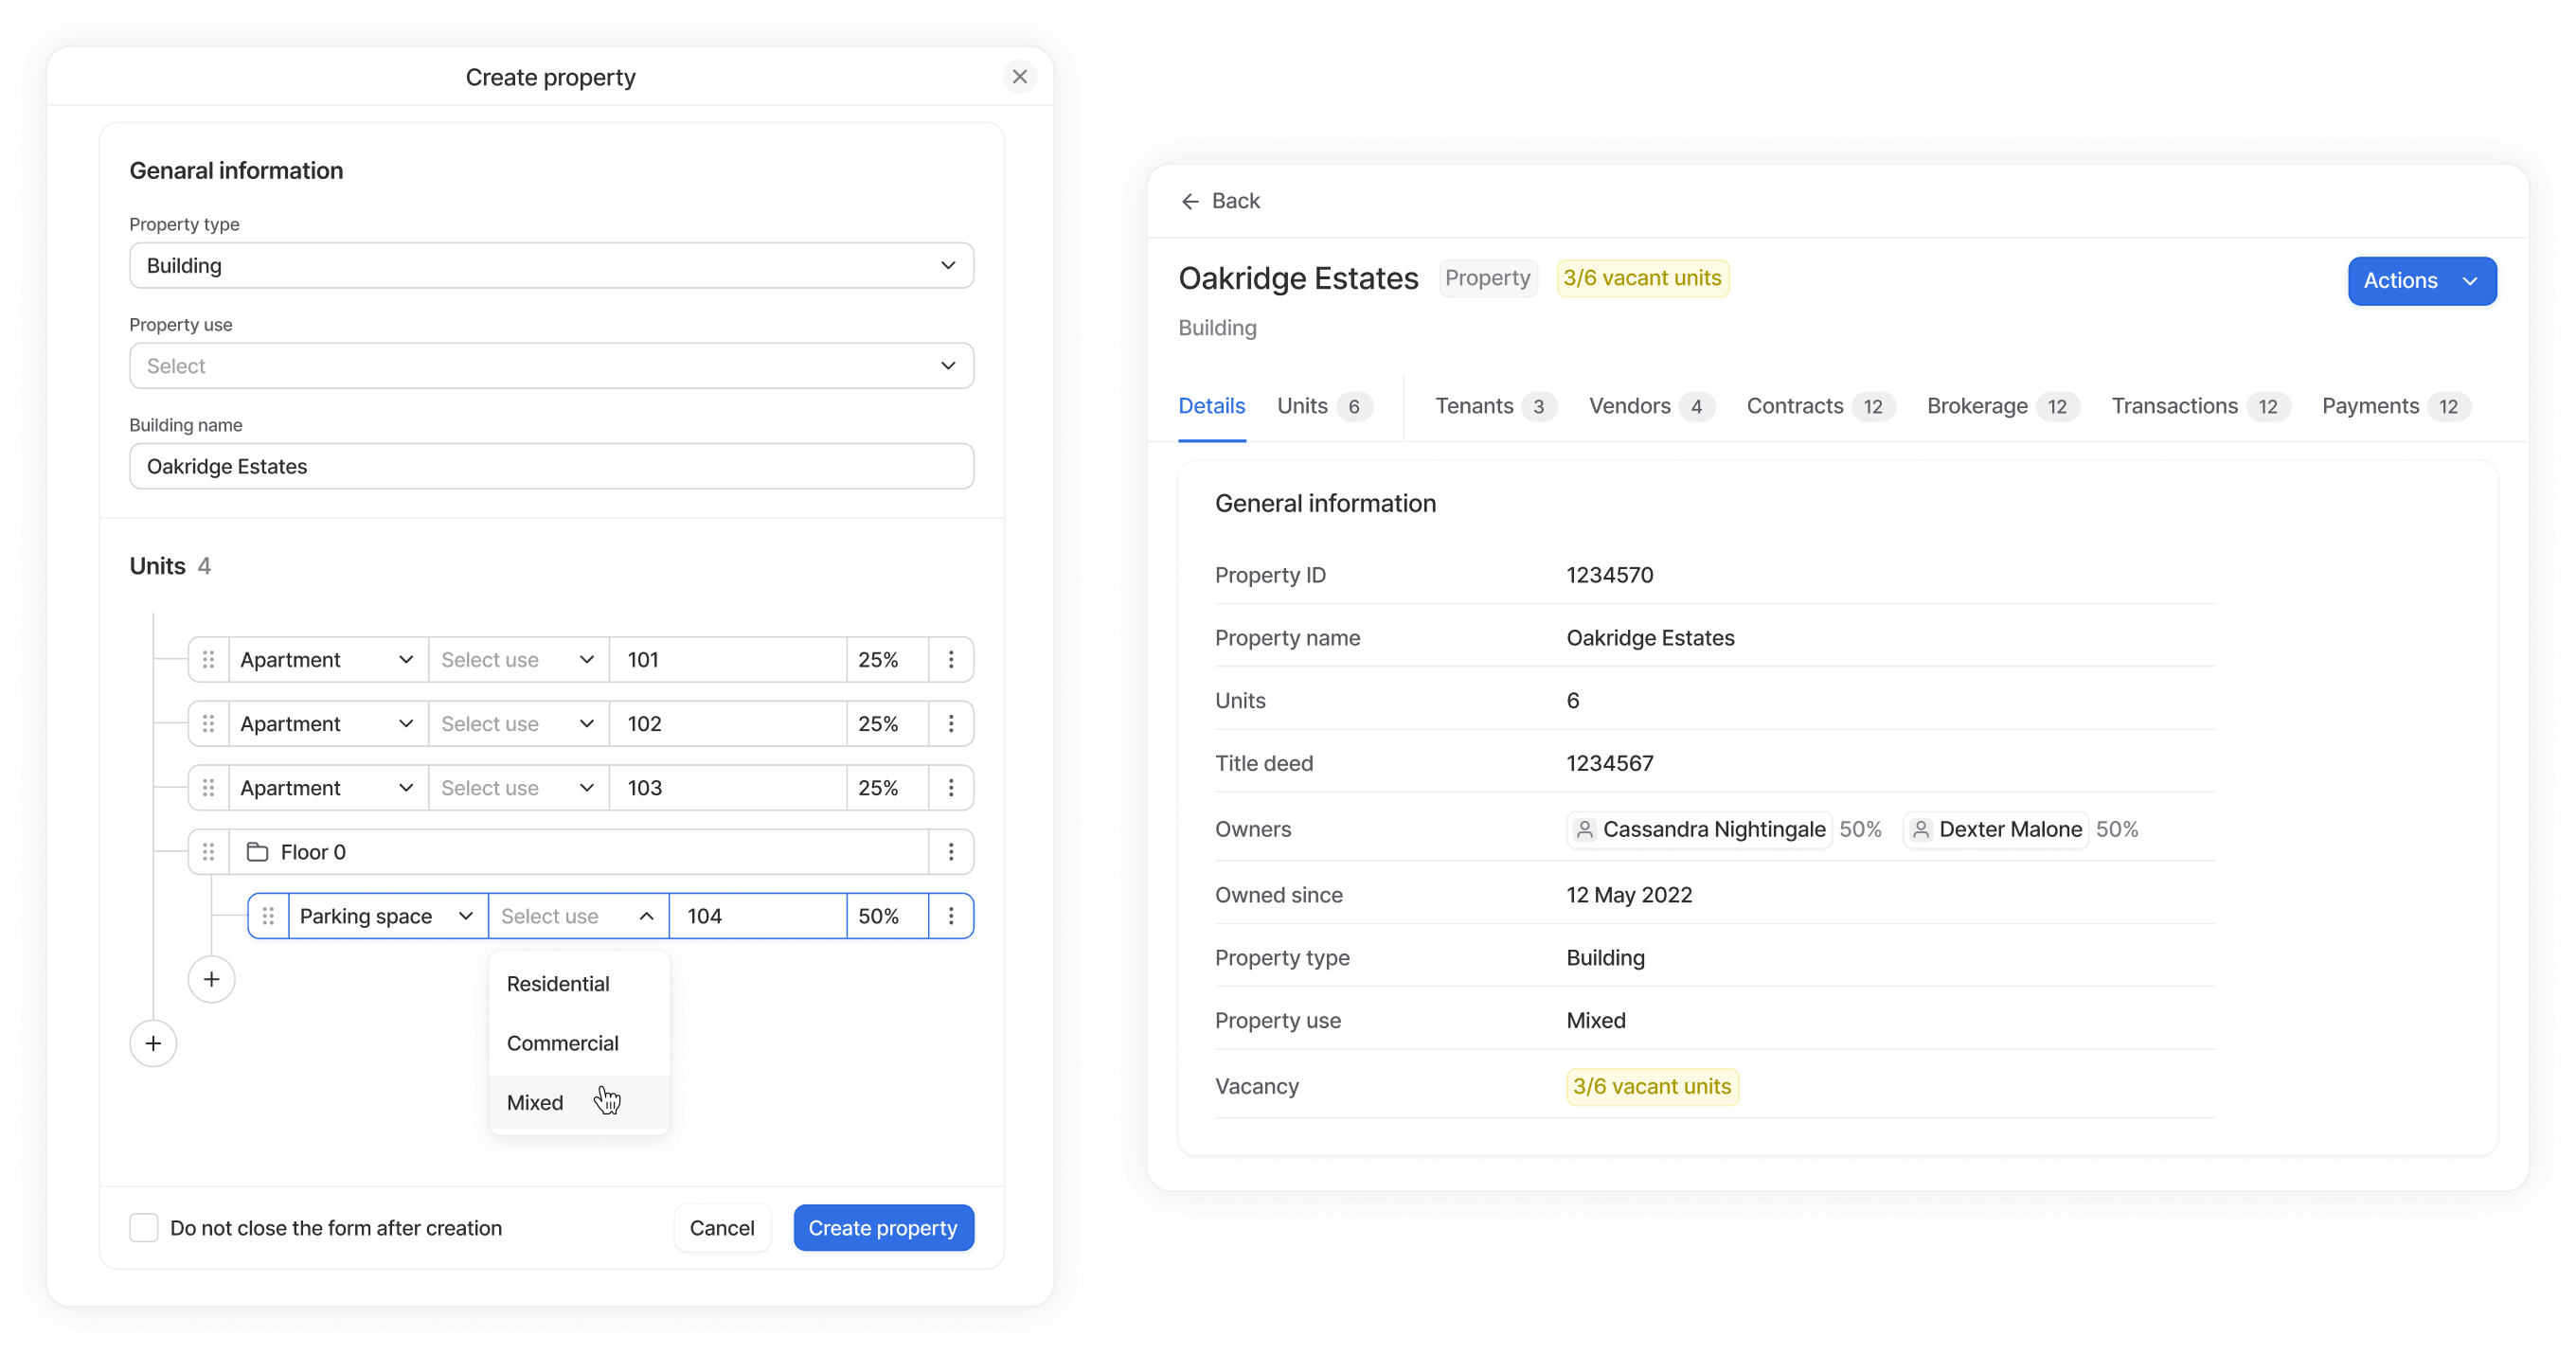Grab the drag handle for unit 101
The image size is (2576, 1354).
click(x=208, y=660)
